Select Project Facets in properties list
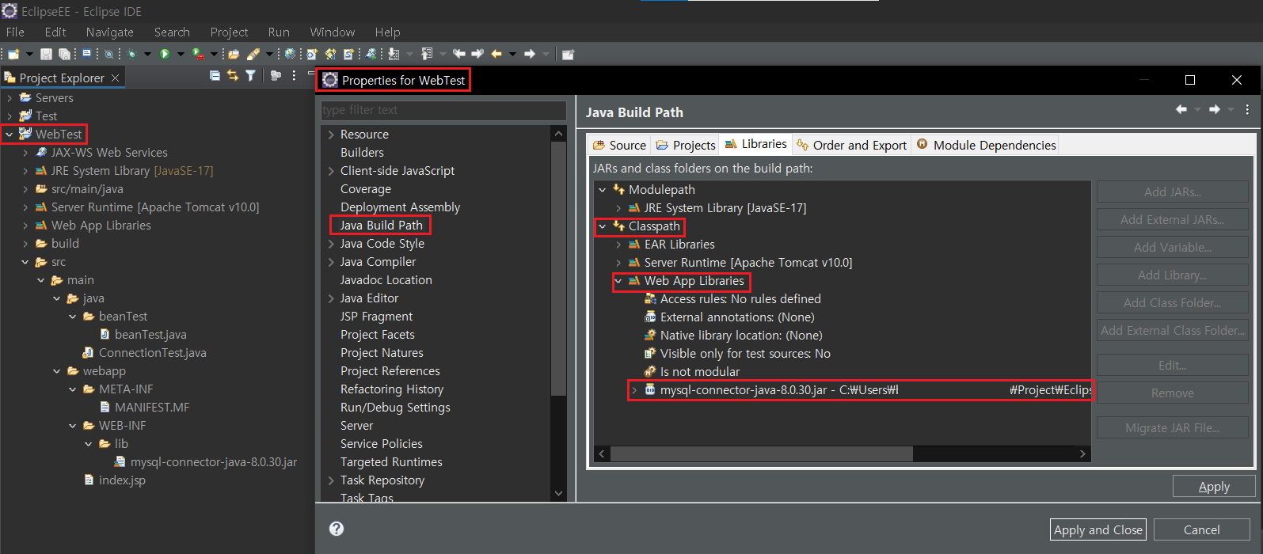The image size is (1263, 554). coord(377,335)
